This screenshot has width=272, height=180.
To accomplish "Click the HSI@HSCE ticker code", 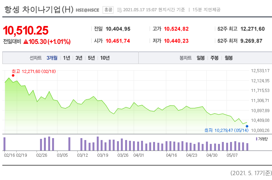I will [x=88, y=10].
